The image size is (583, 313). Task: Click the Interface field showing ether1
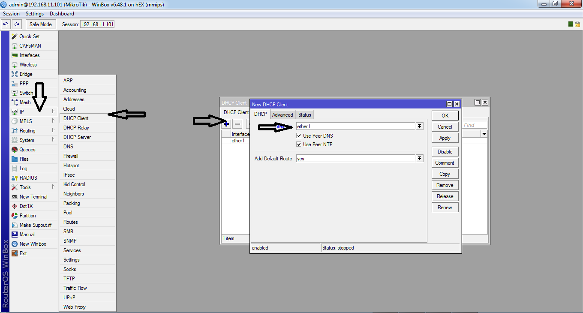355,126
